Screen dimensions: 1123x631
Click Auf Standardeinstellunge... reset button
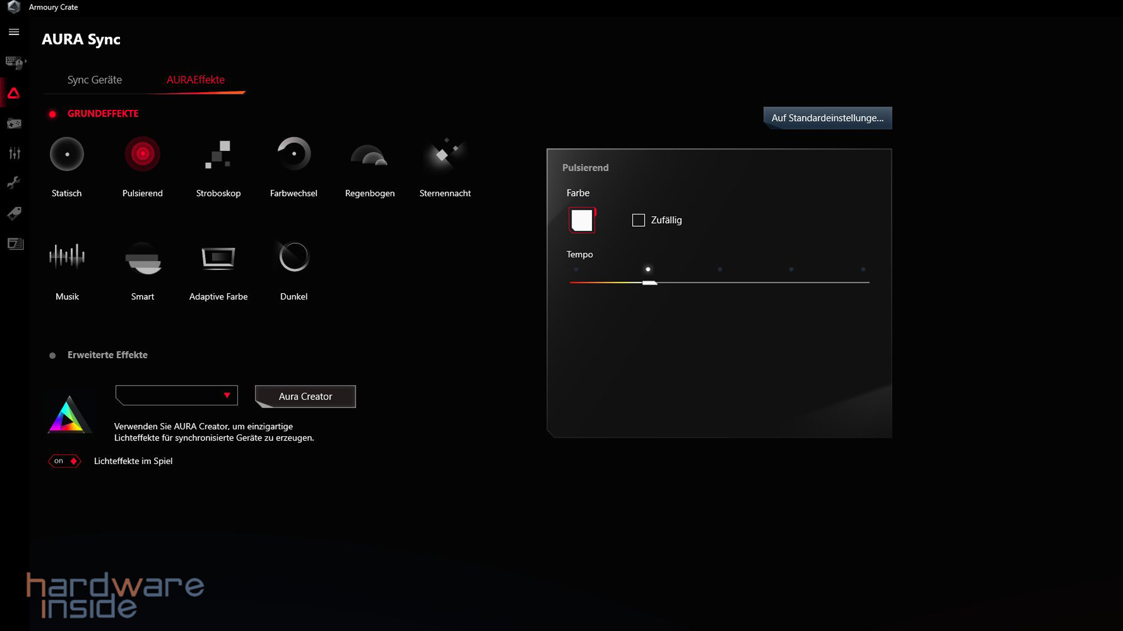click(x=827, y=118)
